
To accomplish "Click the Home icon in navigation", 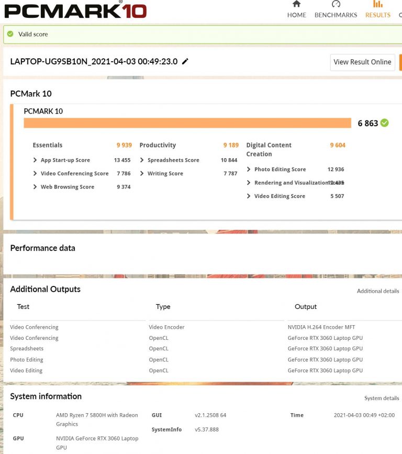I will point(296,4).
